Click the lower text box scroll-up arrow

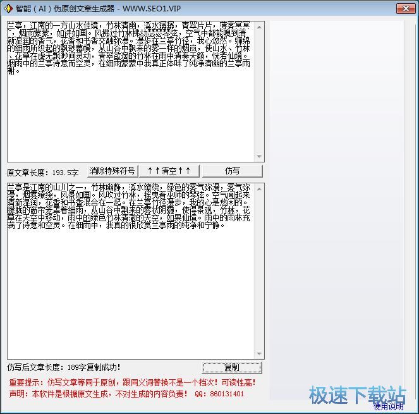pyautogui.click(x=259, y=189)
